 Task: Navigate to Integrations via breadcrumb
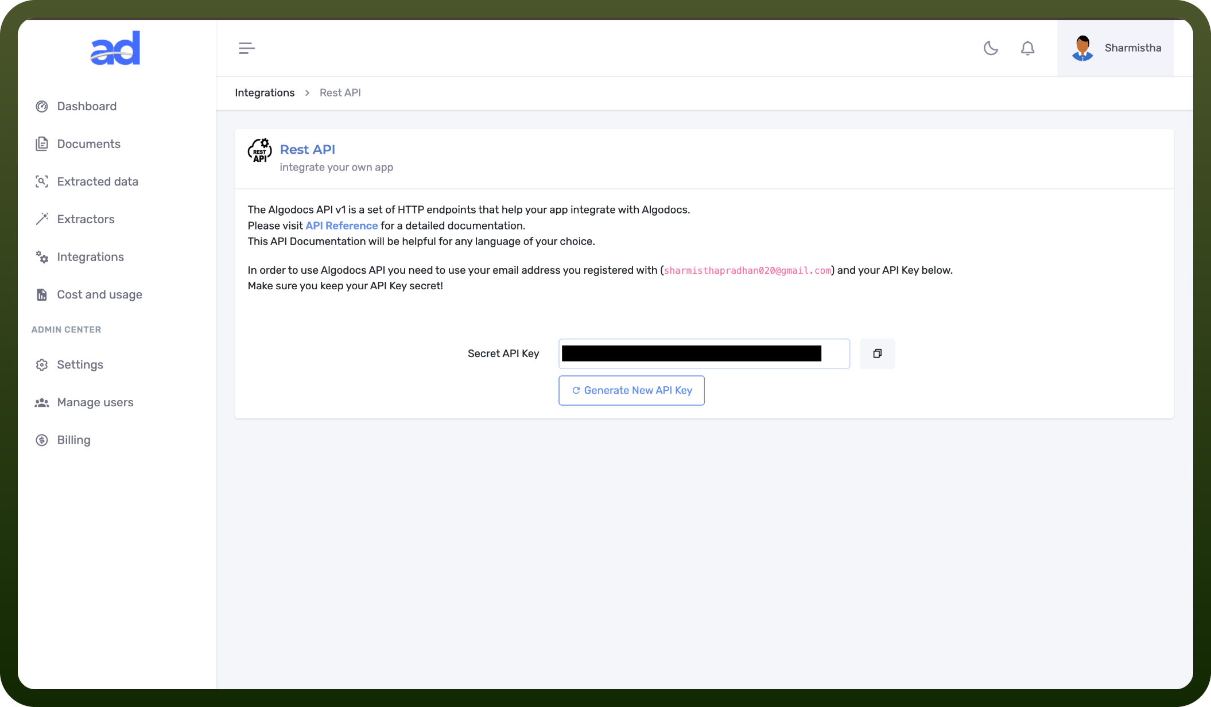click(265, 93)
